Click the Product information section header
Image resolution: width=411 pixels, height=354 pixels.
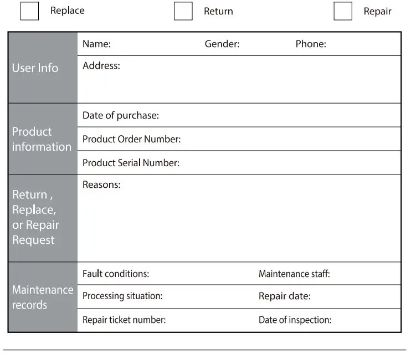pos(43,139)
